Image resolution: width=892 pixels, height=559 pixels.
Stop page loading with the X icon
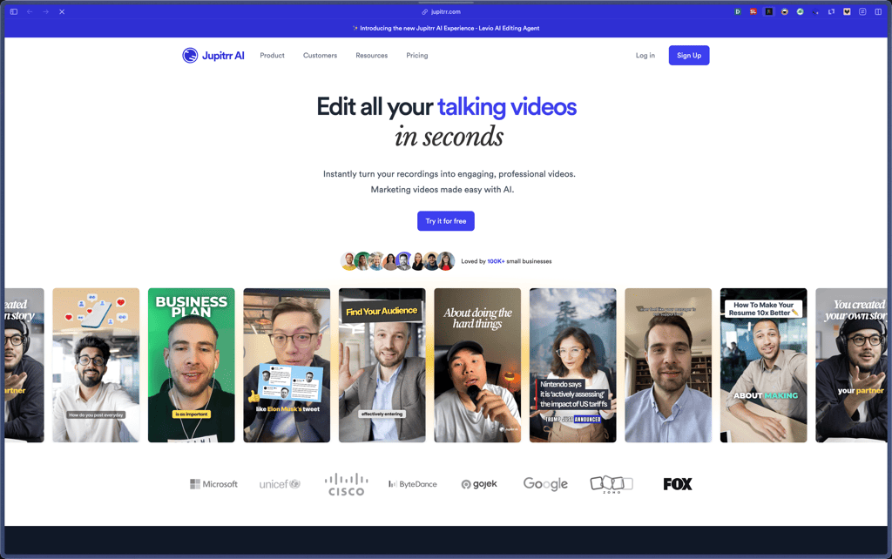tap(62, 12)
